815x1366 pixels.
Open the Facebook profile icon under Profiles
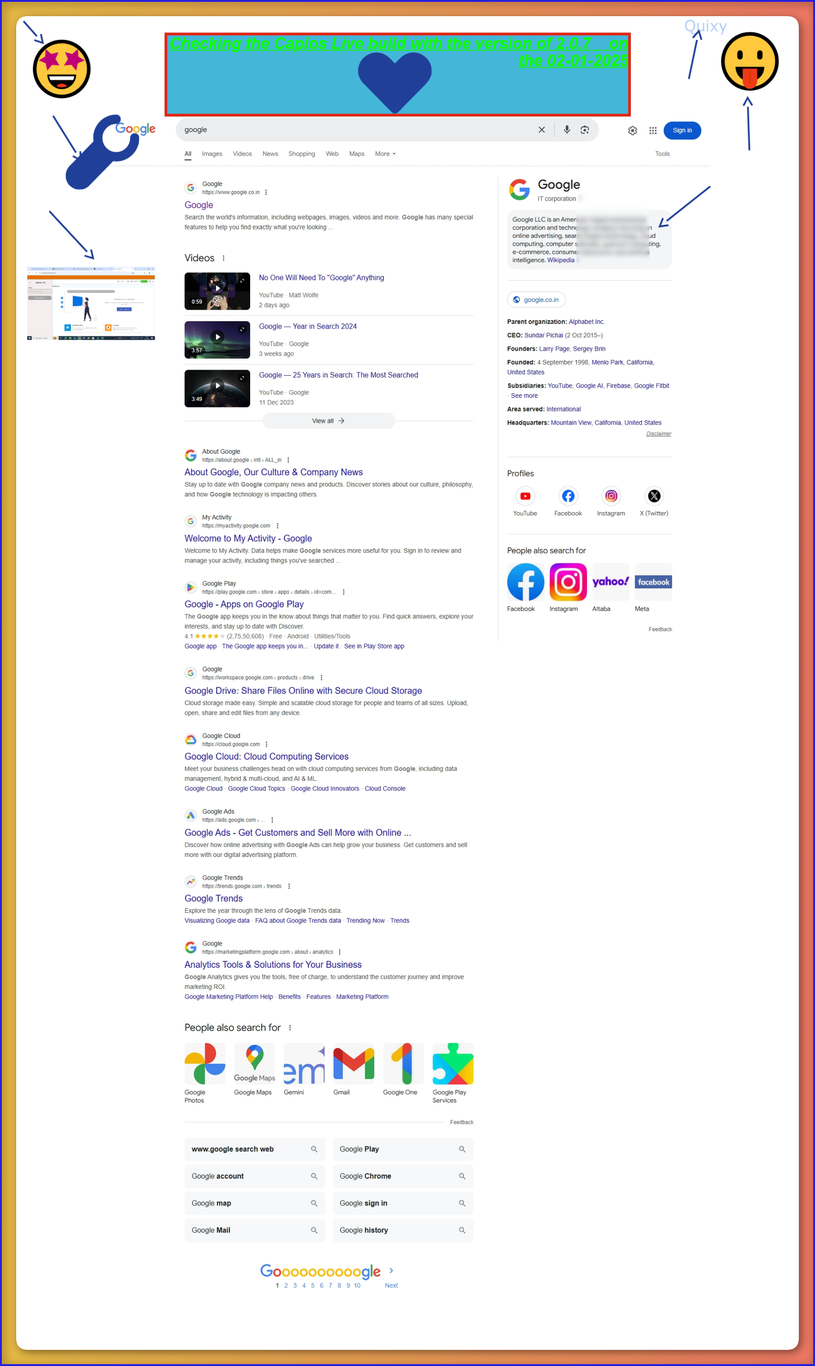568,496
